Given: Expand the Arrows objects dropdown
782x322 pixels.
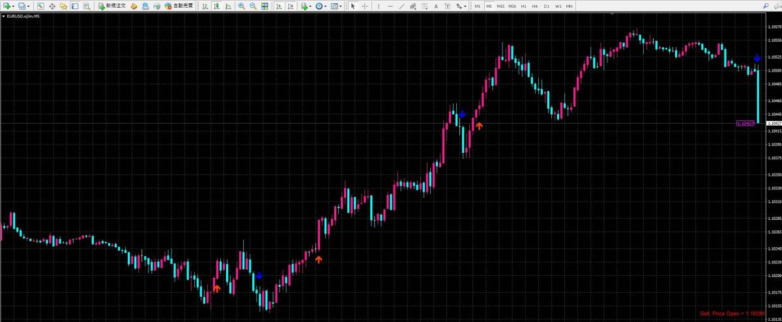Looking at the screenshot, I should coord(465,6).
